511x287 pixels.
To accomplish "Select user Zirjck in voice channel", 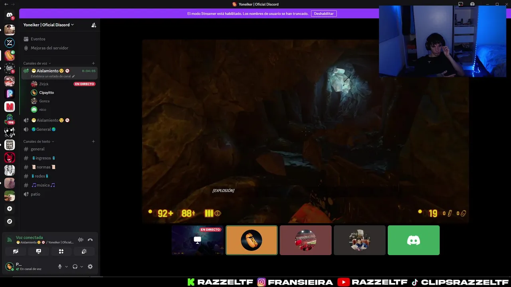I will 44,84.
